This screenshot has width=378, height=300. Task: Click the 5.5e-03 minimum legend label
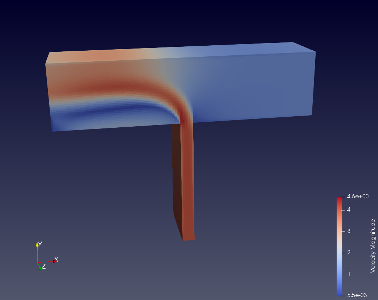pos(357,295)
